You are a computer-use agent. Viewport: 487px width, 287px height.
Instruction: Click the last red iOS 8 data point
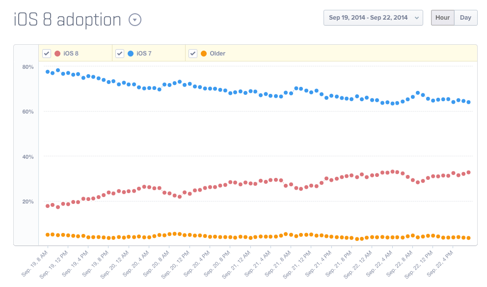[468, 172]
